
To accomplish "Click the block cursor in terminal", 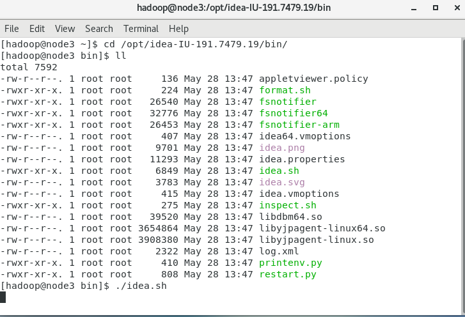I will (x=3, y=297).
